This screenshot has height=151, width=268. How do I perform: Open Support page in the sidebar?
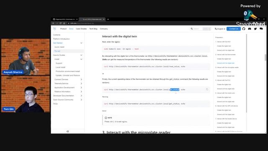pyautogui.click(x=59, y=63)
